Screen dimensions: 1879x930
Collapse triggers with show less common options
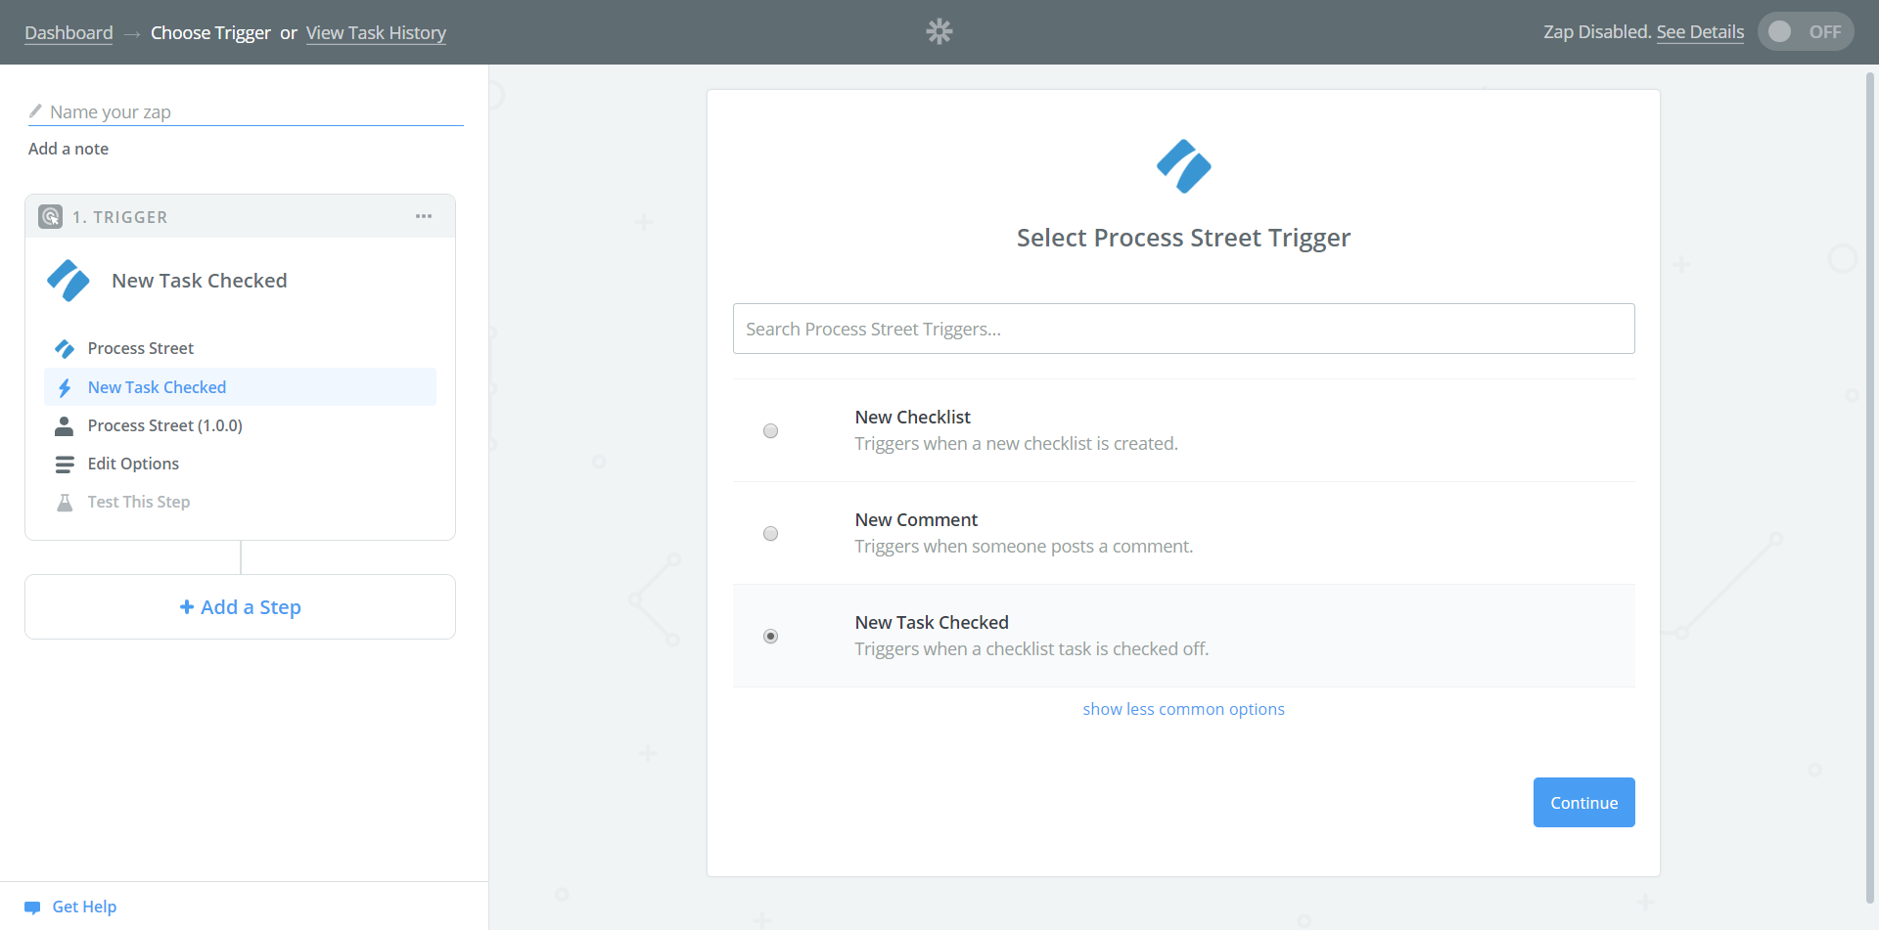1183,708
